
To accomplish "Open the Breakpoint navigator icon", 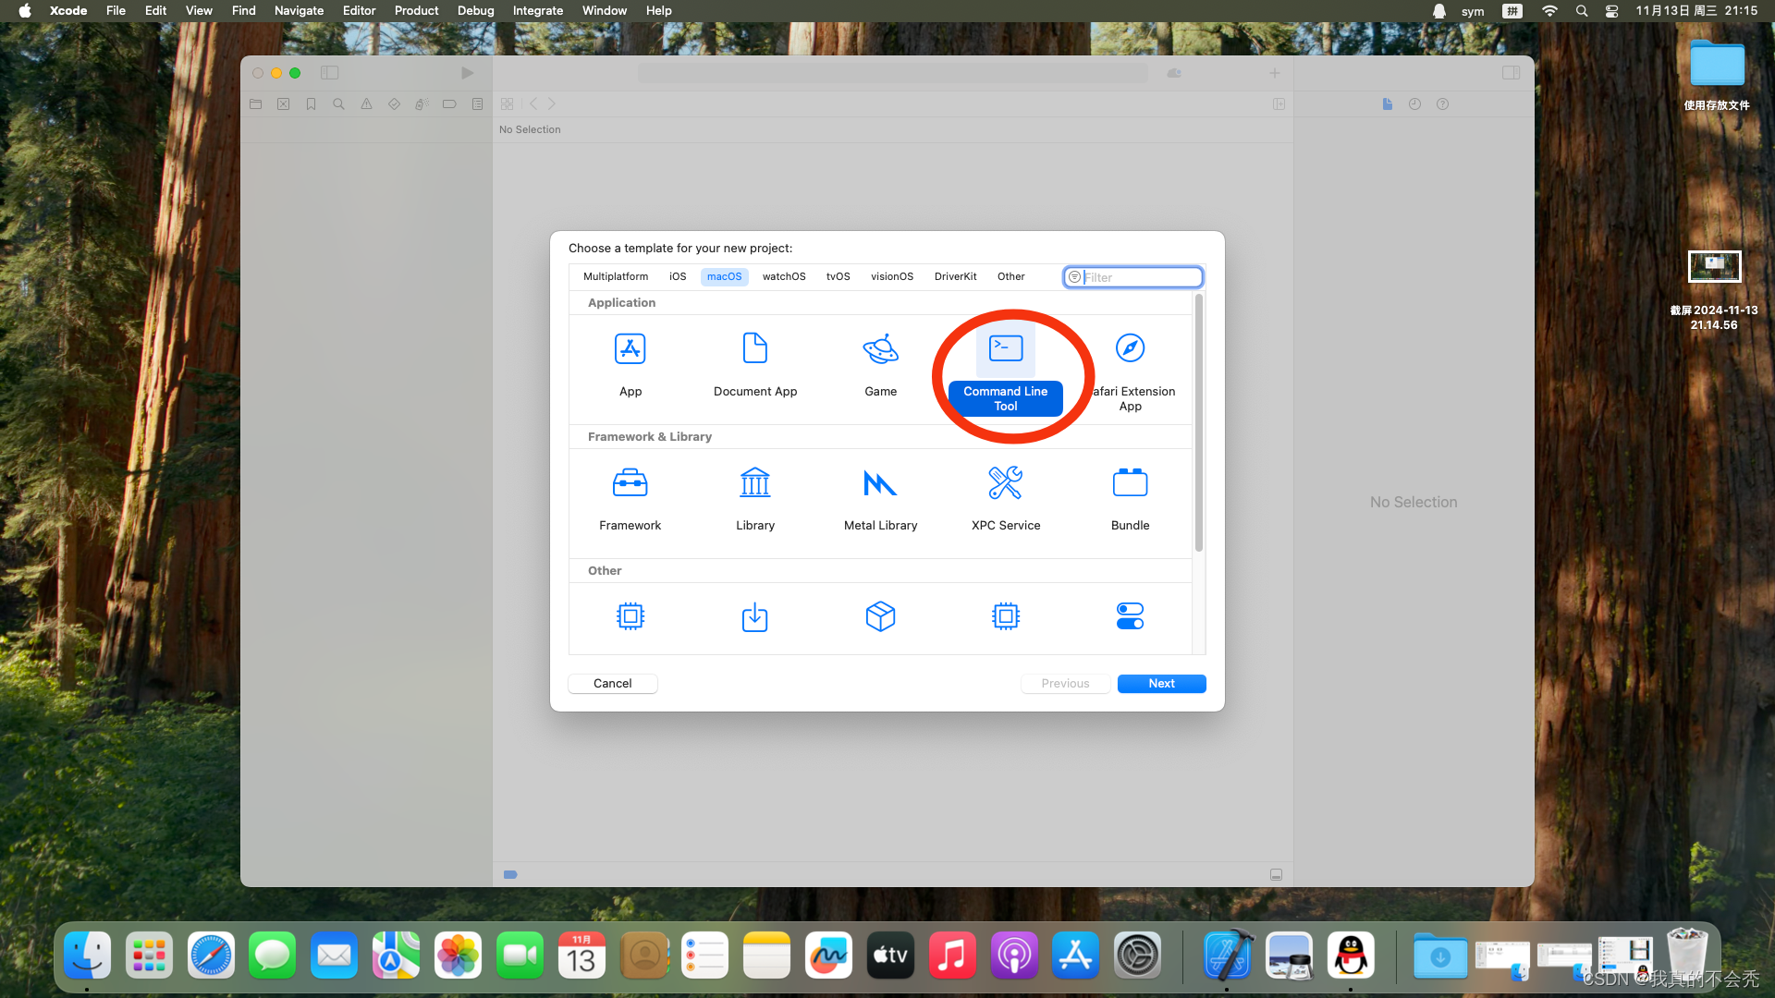I will [x=449, y=104].
